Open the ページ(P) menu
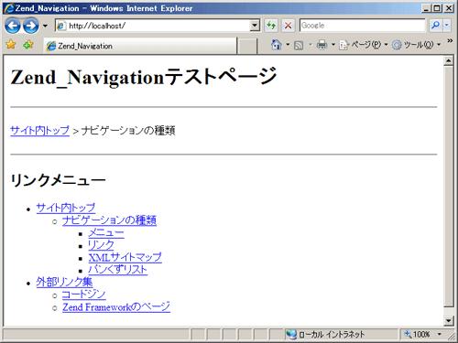Image resolution: width=458 pixels, height=343 pixels. coord(364,45)
